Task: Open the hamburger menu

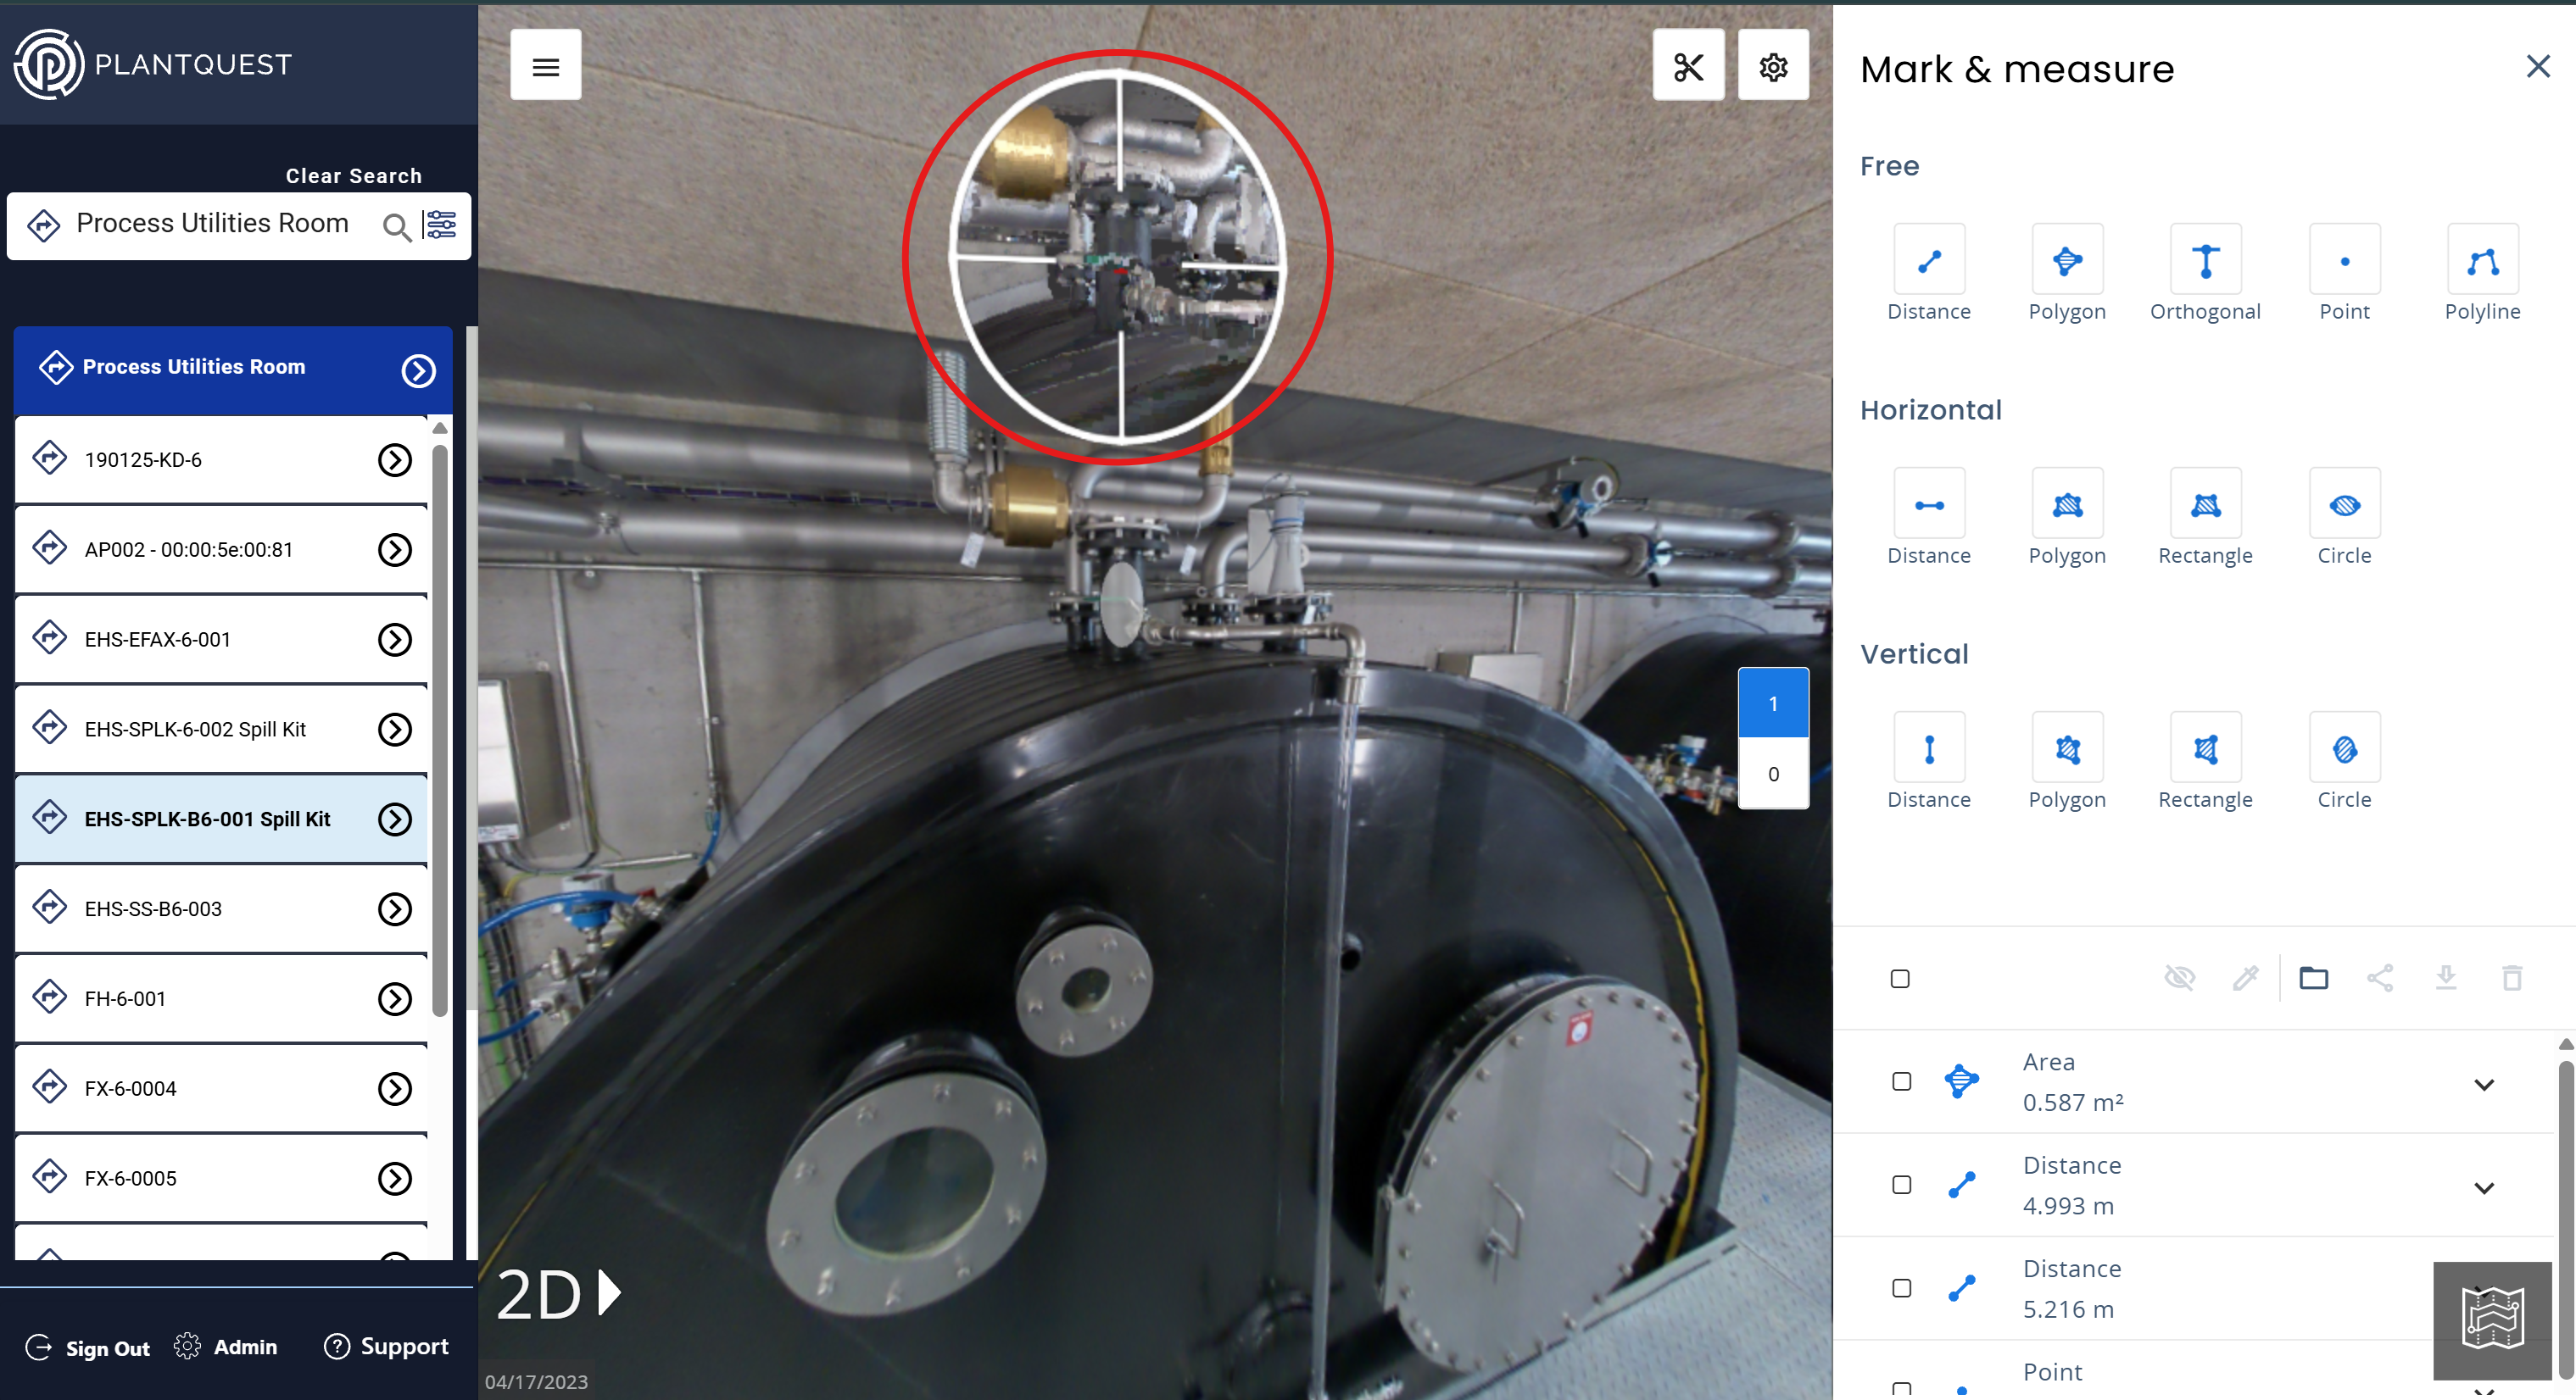Action: click(x=545, y=66)
